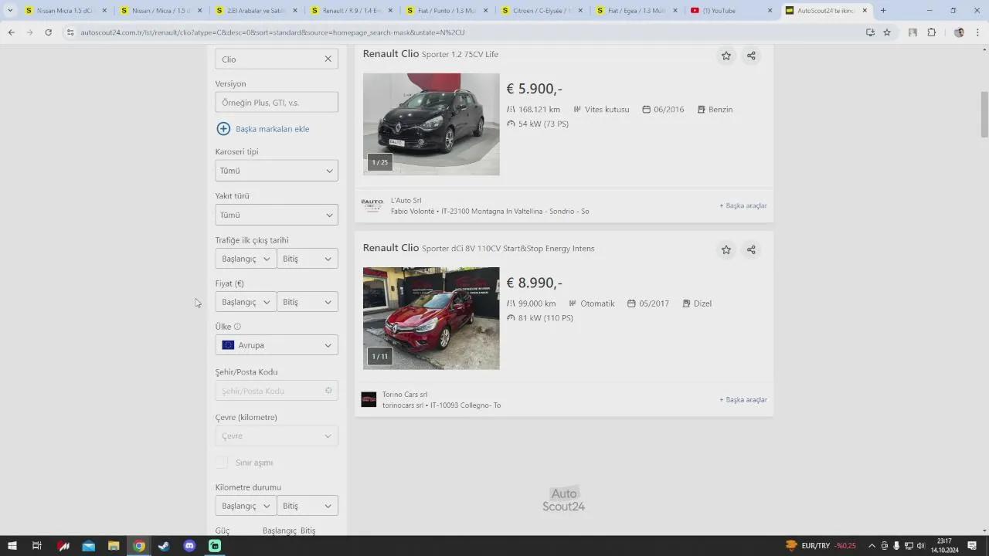Clear the Clio model field

pos(328,59)
